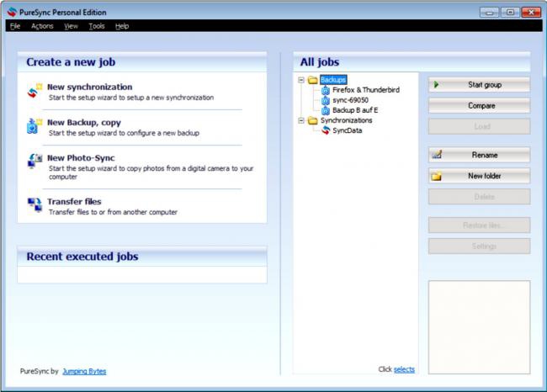Select the SyncData job label

coord(347,130)
